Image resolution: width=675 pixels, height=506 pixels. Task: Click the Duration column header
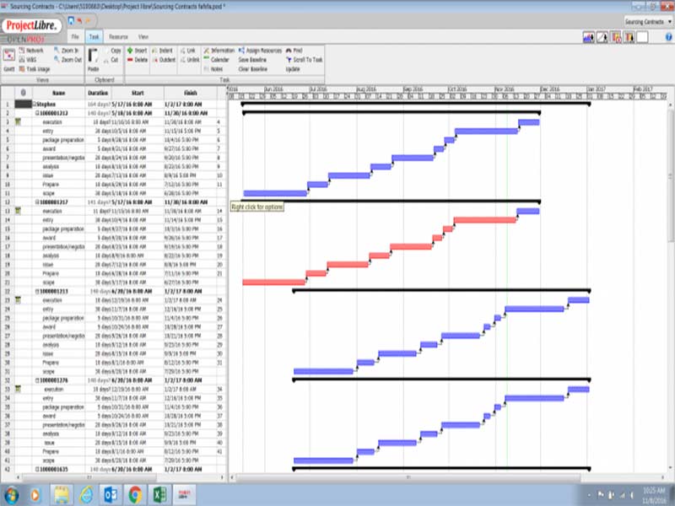click(x=98, y=93)
